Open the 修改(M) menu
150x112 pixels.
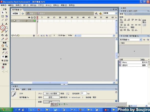tap(33, 5)
